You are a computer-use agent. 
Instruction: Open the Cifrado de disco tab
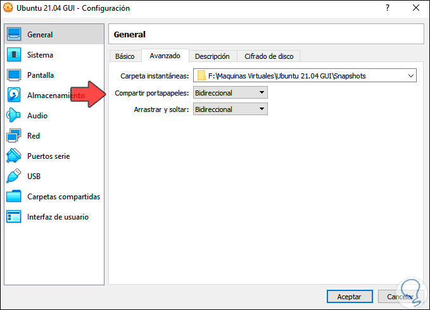[x=269, y=56]
